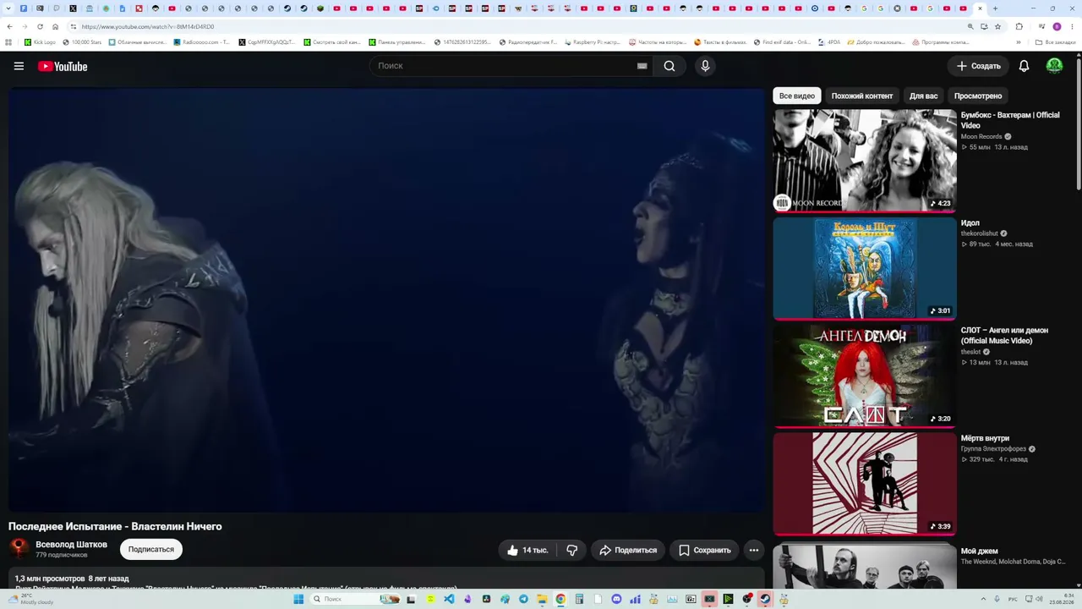The height and width of the screenshot is (609, 1082).
Task: Select the Все видео filter chip
Action: pos(797,96)
